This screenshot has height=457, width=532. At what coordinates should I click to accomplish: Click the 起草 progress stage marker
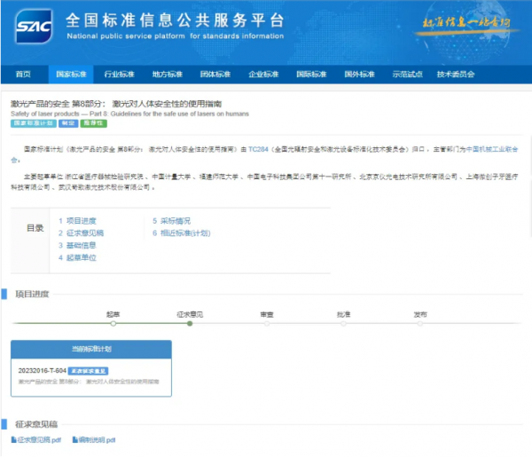(x=113, y=323)
